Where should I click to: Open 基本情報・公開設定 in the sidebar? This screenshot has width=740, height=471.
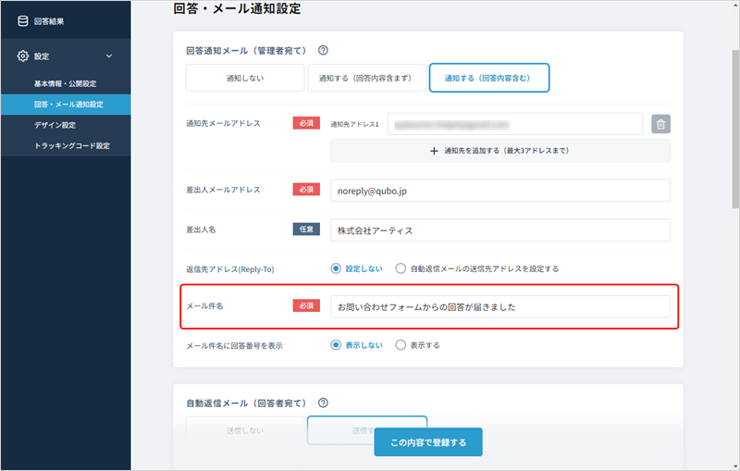[x=65, y=83]
